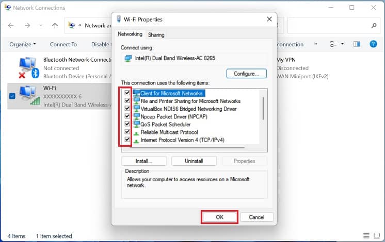Uncheck File and Printer Sharing checkbox
Image resolution: width=385 pixels, height=242 pixels.
point(127,101)
